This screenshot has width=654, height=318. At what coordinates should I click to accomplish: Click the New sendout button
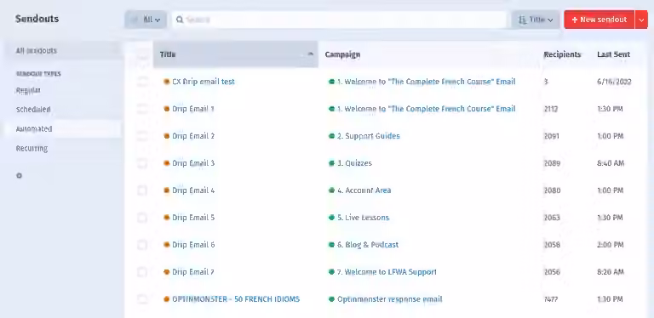tap(599, 20)
